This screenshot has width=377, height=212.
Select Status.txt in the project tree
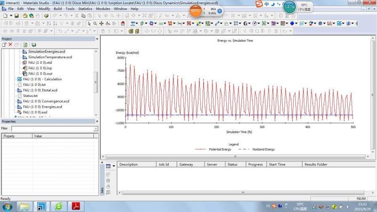pyautogui.click(x=30, y=95)
